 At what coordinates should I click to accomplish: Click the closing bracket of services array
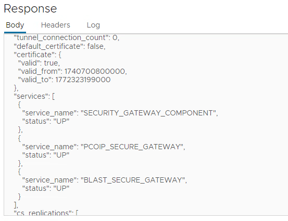16,205
